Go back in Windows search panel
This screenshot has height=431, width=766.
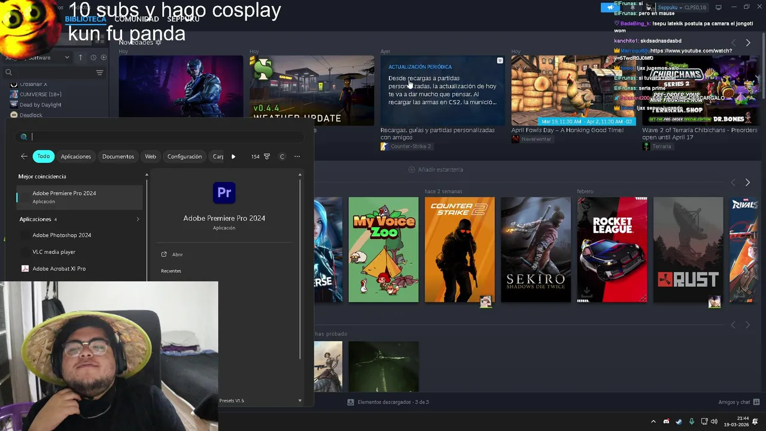pyautogui.click(x=24, y=156)
